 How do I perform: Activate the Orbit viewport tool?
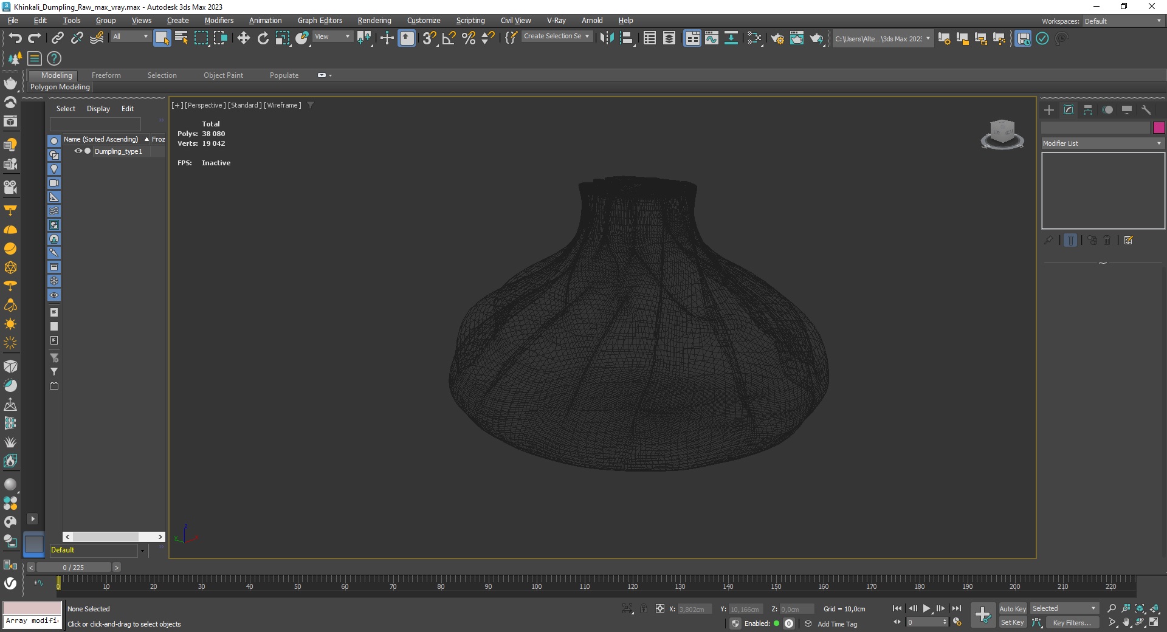point(1140,622)
